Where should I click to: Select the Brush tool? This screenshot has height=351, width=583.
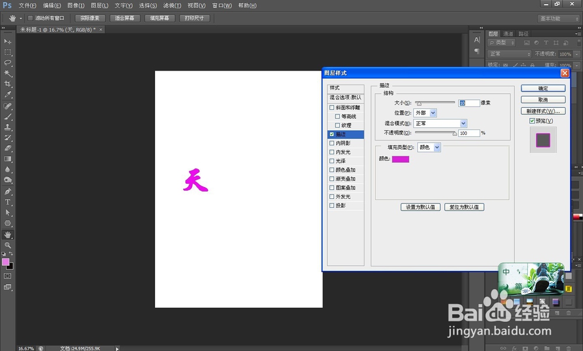coord(8,117)
